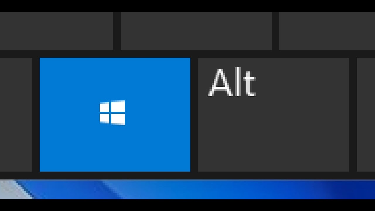Select the dark key bordering the Windows key's left
The image size is (375, 211).
(16, 115)
